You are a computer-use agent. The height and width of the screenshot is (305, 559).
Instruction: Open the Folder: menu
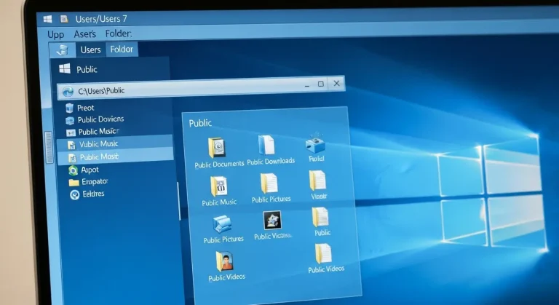[119, 33]
